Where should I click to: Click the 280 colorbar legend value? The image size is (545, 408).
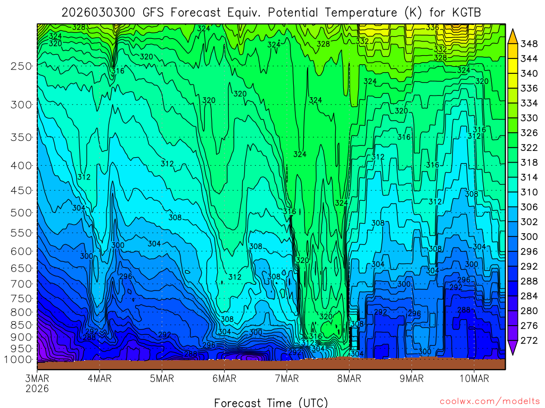pos(529,311)
